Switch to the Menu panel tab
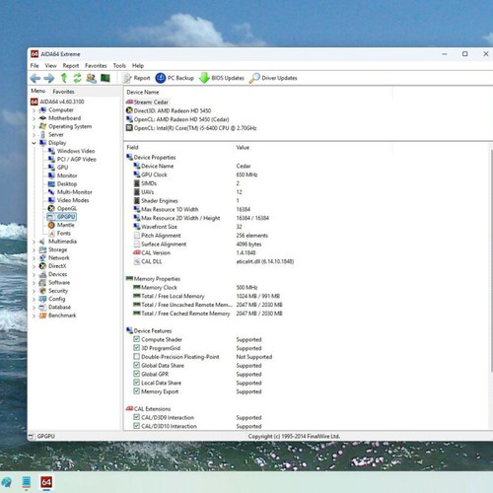The height and width of the screenshot is (493, 493). pos(37,91)
